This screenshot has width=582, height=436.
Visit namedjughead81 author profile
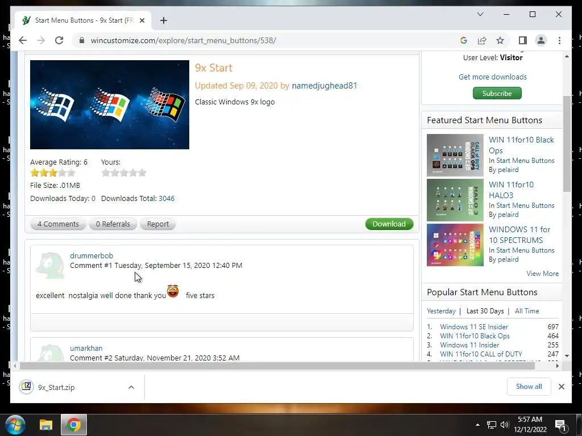tap(325, 86)
